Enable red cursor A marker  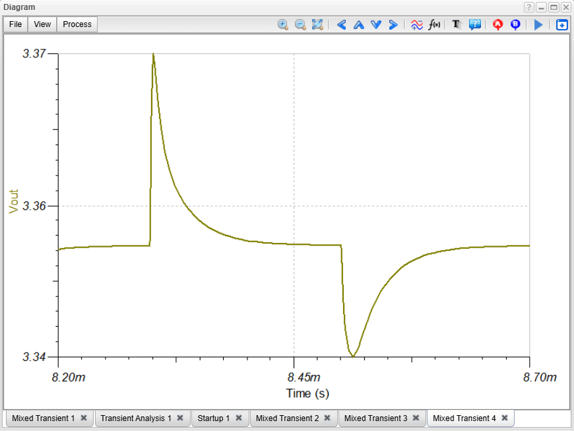(x=498, y=24)
